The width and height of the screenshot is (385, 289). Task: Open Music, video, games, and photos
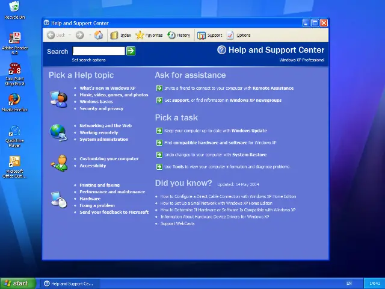coord(114,95)
